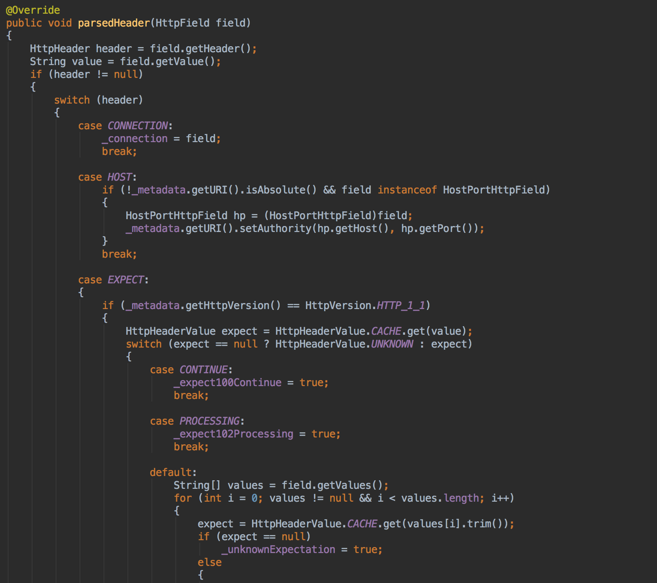Click the UNKNOWN constant

(x=392, y=344)
